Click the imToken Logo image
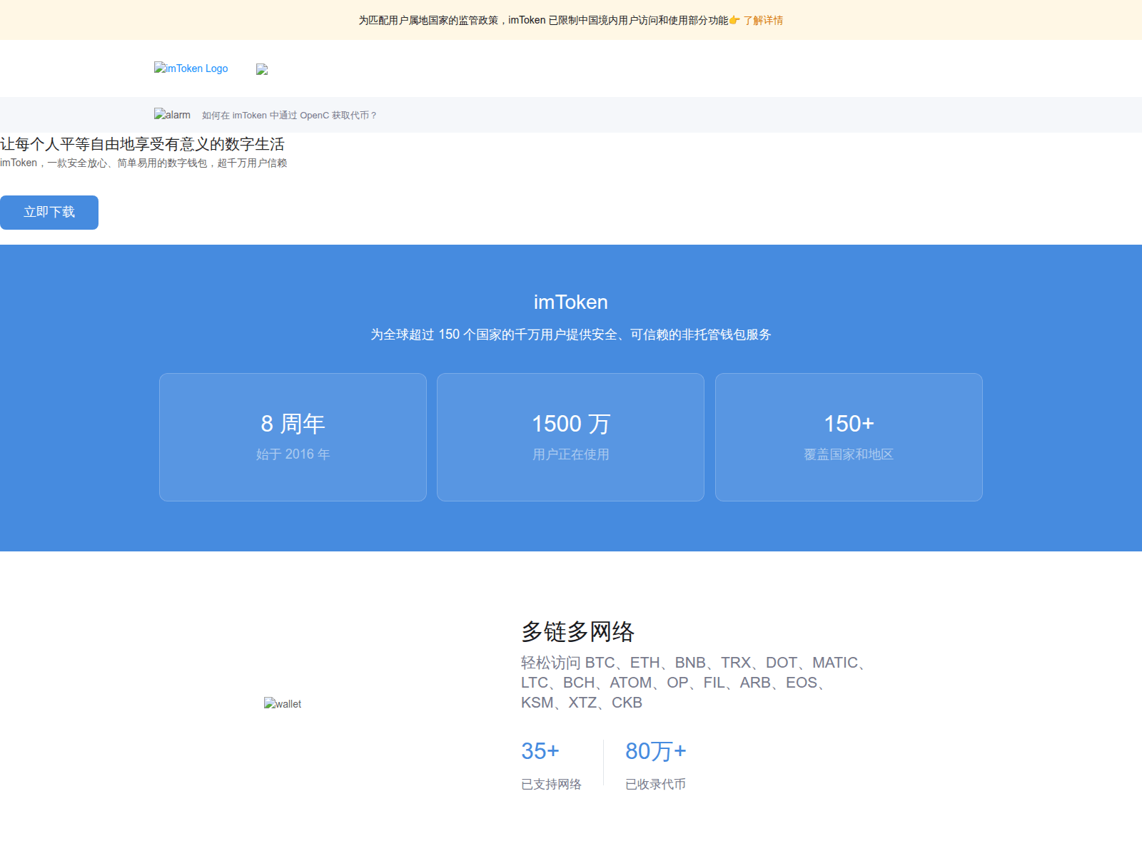The image size is (1142, 856). pos(191,68)
